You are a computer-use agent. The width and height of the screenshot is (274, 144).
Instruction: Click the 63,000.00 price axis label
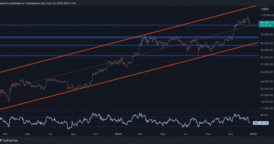266,43
